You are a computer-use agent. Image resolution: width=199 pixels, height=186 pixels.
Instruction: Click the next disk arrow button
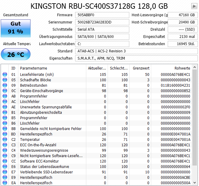194,6
